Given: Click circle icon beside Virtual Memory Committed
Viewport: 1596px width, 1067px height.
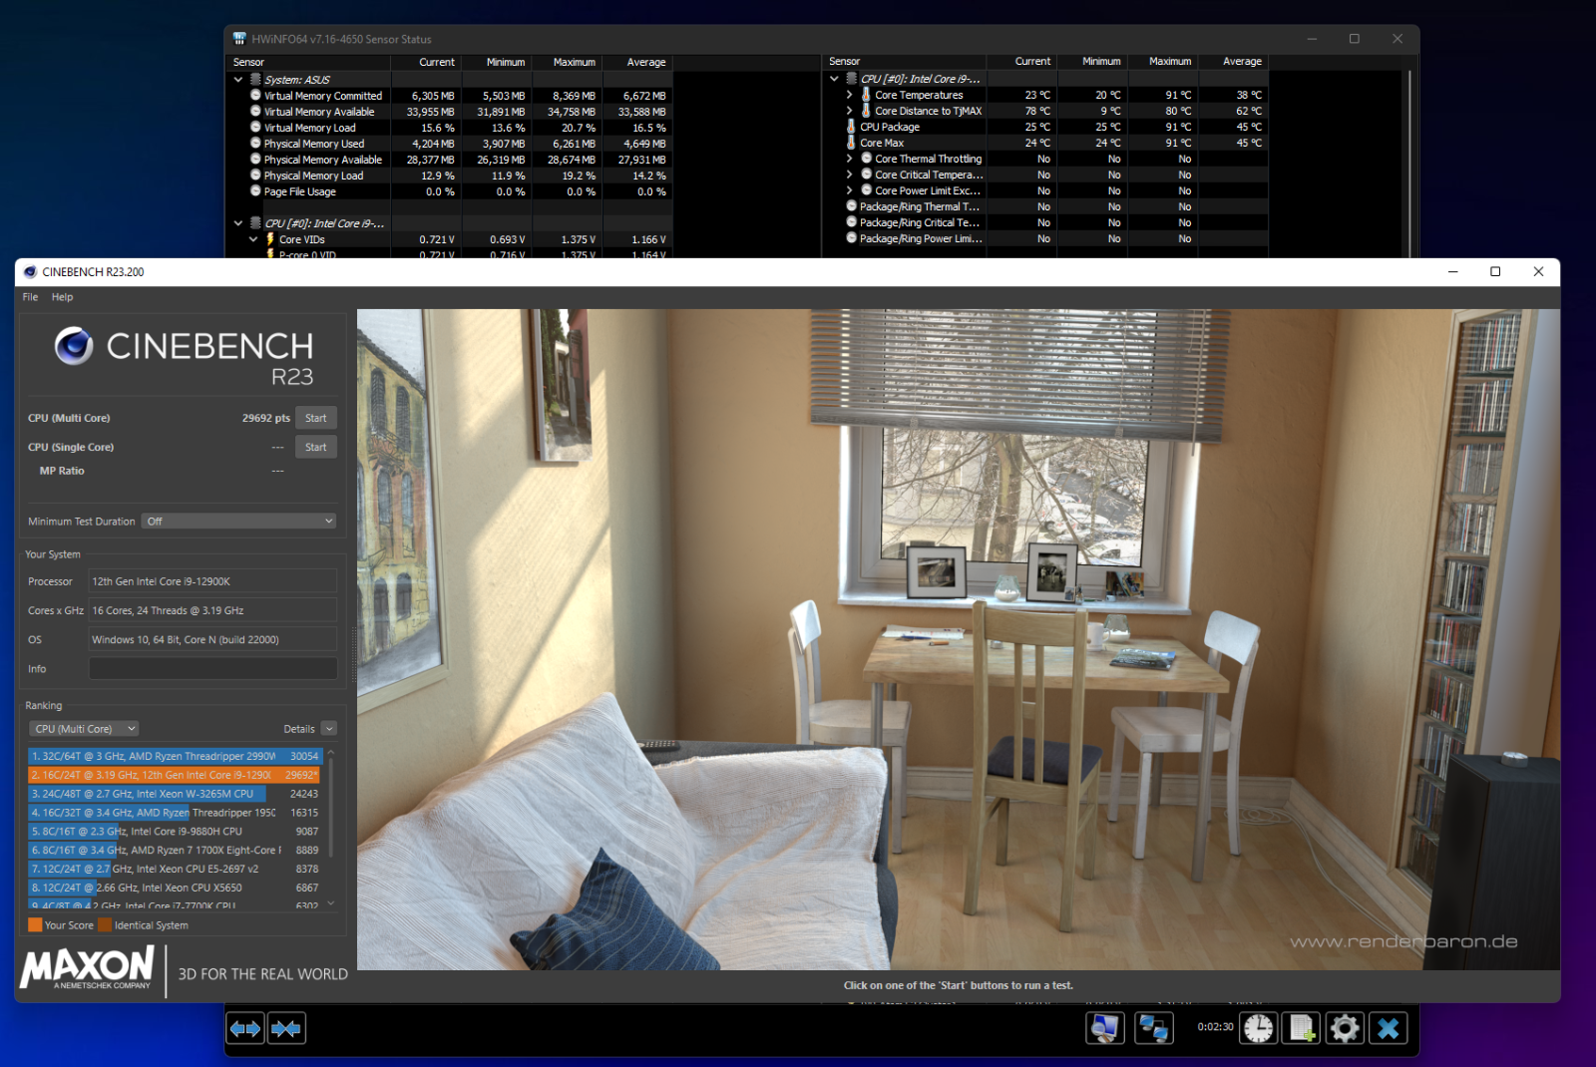Looking at the screenshot, I should [x=255, y=96].
